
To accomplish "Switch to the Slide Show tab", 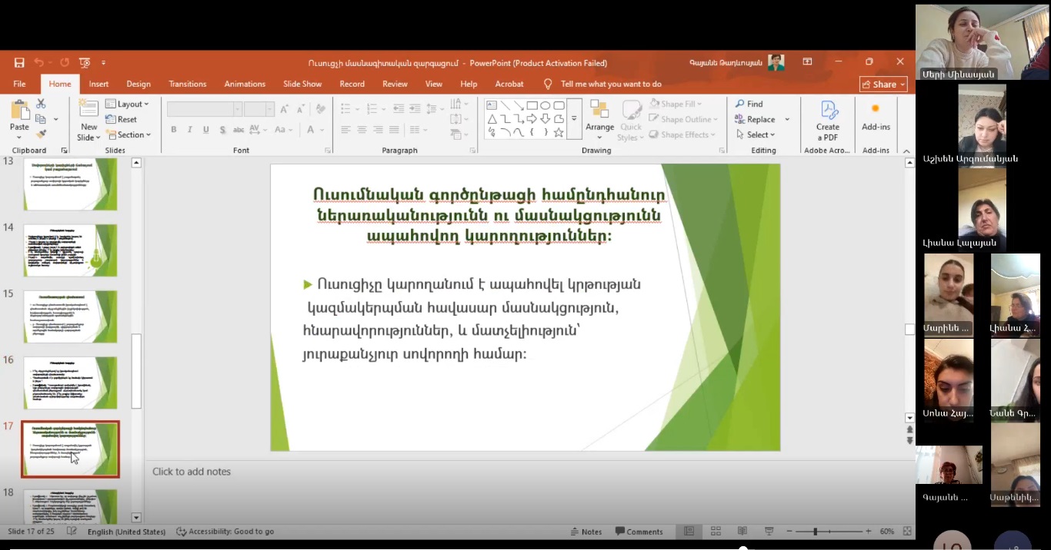I will pos(302,84).
